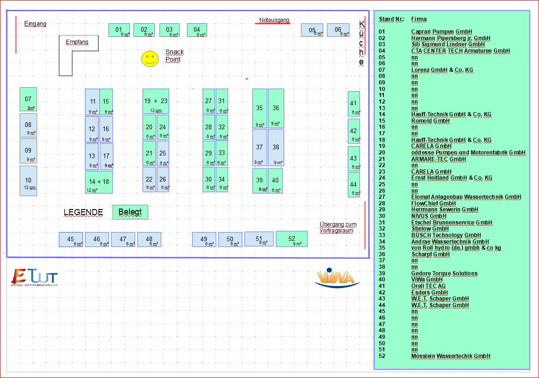The image size is (539, 378).
Task: Select booth 45 box
Action: (x=71, y=239)
